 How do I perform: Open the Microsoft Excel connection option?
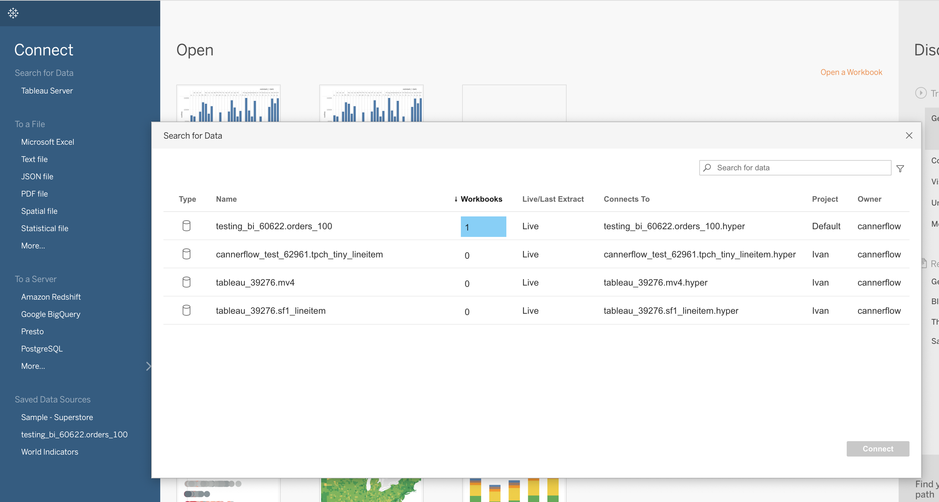pos(47,142)
